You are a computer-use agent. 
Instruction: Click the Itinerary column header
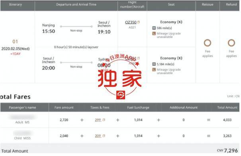tap(16, 4)
